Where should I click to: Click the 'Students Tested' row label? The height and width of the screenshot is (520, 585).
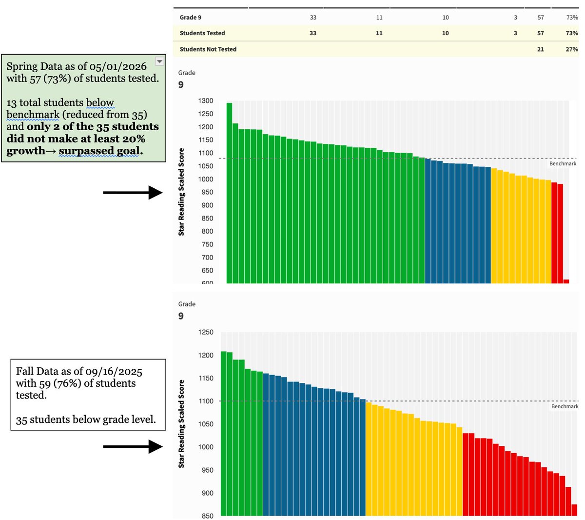202,33
